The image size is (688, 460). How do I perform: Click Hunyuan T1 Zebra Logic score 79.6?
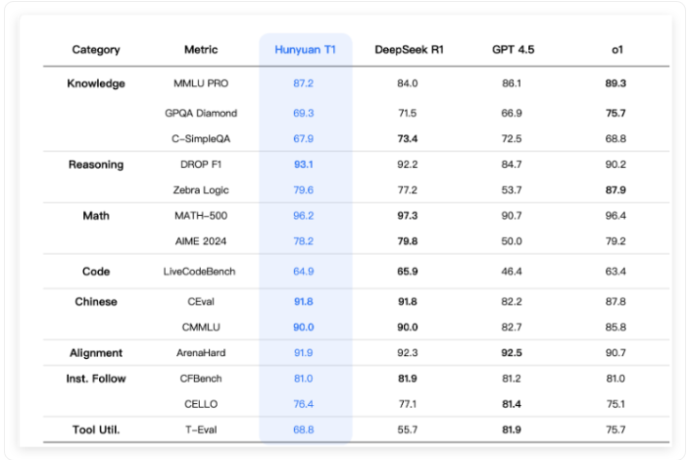pyautogui.click(x=303, y=190)
